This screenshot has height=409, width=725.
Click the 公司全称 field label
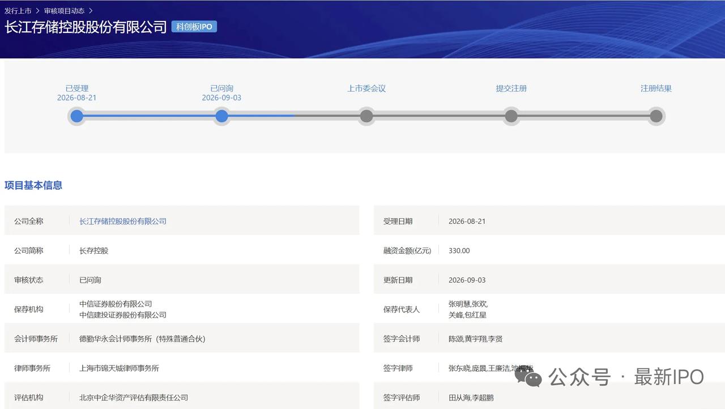click(29, 221)
